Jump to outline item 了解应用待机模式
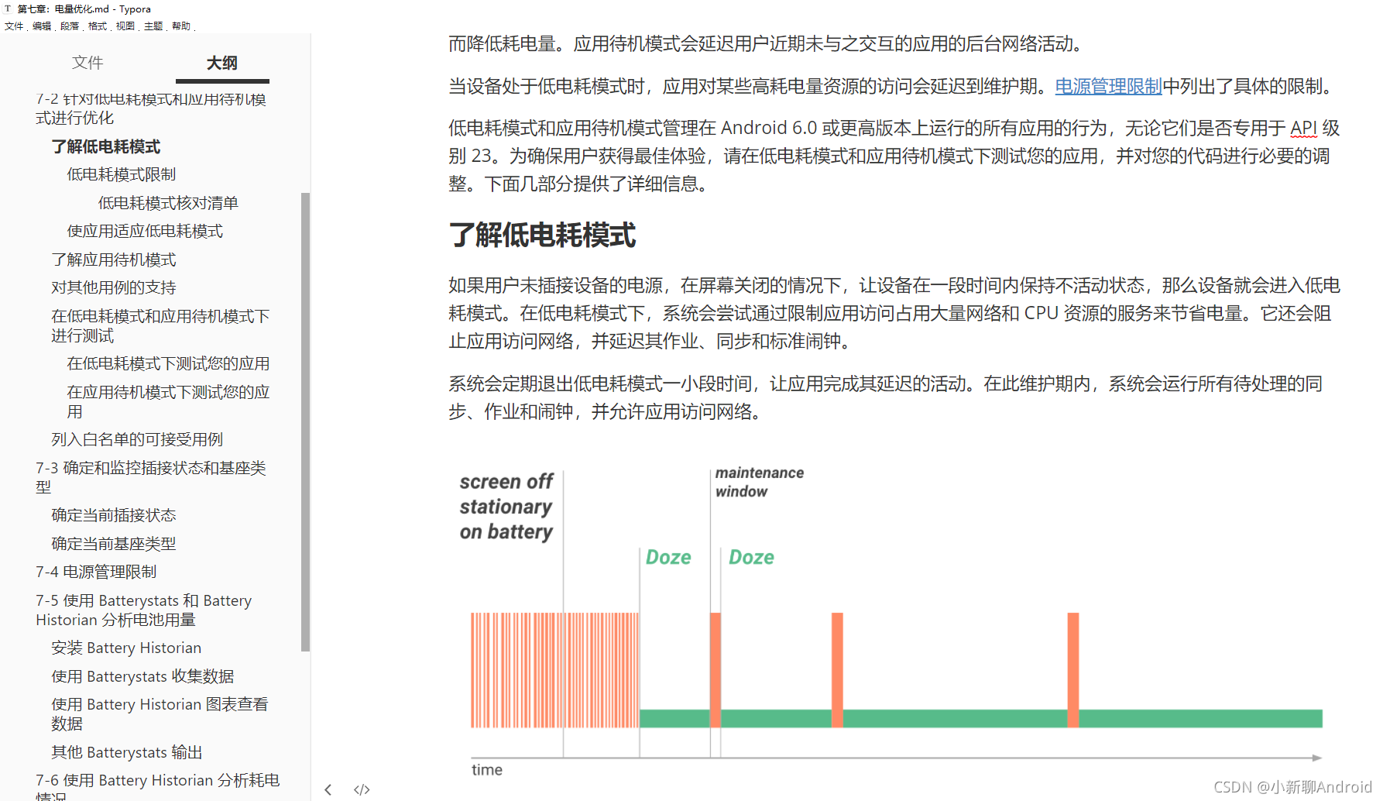Image resolution: width=1383 pixels, height=801 pixels. [114, 260]
